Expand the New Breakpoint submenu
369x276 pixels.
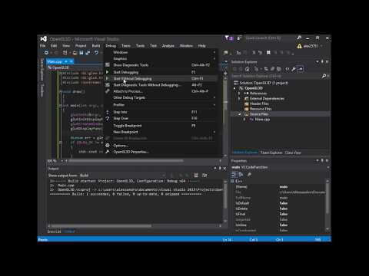coord(161,132)
